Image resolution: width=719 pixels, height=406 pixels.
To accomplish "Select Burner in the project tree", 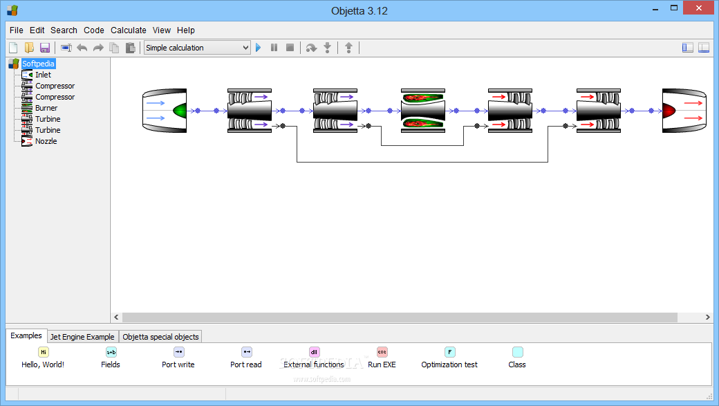I will click(46, 108).
